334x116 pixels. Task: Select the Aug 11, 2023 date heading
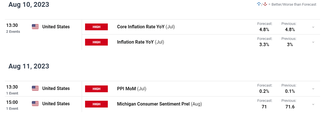click(29, 66)
